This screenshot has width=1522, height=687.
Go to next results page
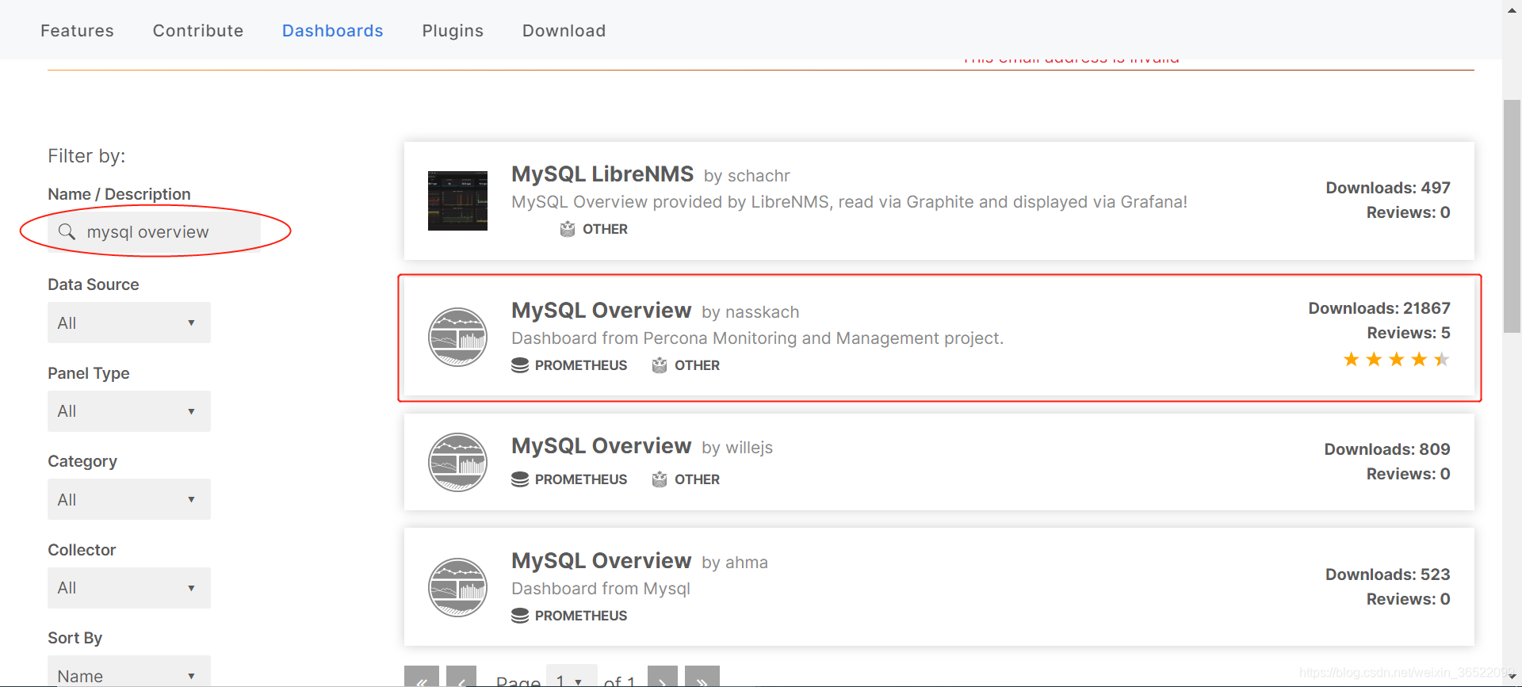click(x=663, y=677)
